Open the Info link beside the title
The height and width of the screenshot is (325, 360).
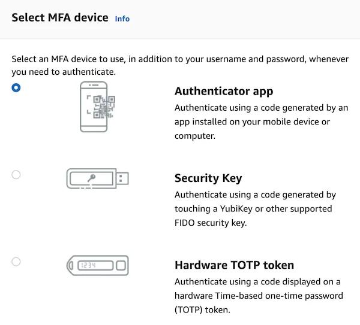click(x=122, y=19)
